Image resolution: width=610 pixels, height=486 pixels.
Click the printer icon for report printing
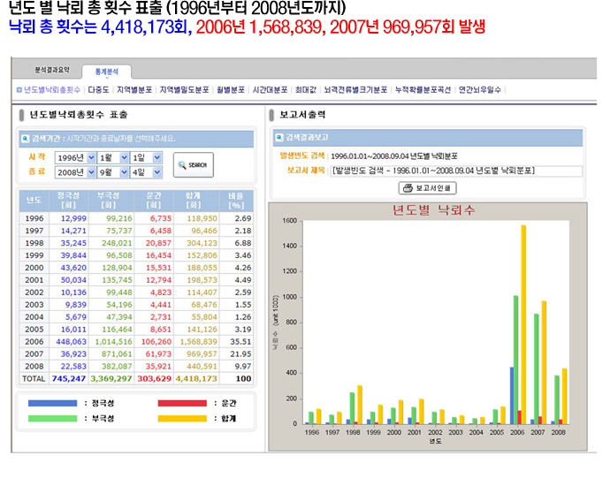tap(408, 188)
